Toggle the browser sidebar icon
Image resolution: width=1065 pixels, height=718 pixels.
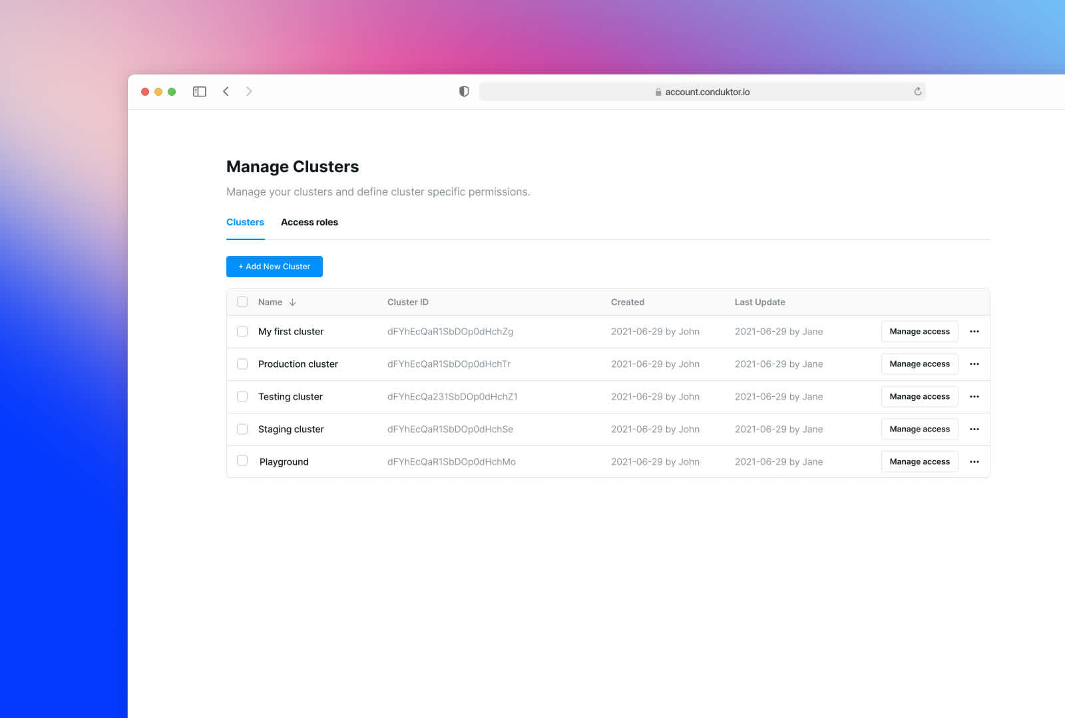pyautogui.click(x=200, y=92)
